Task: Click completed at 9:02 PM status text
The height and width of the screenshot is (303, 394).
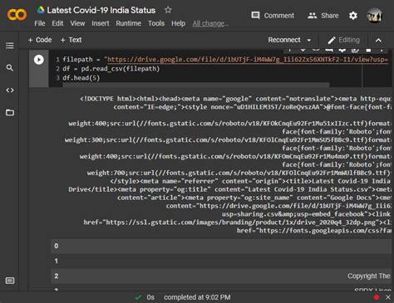Action: tap(197, 297)
